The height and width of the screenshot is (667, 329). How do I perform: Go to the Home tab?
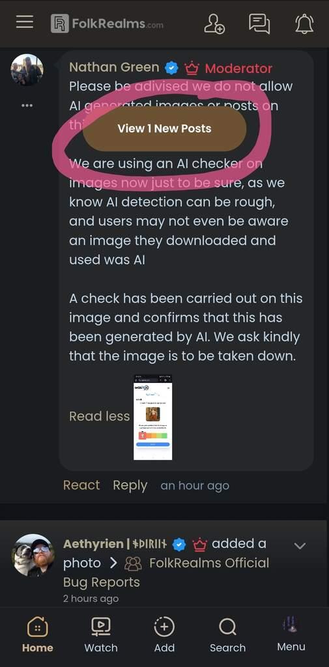[x=37, y=634]
